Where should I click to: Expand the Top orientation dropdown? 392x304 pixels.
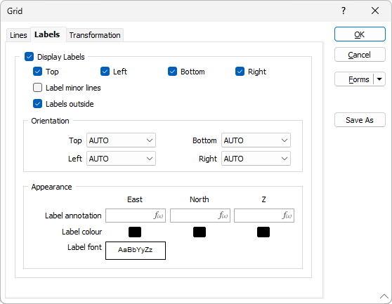click(x=121, y=140)
